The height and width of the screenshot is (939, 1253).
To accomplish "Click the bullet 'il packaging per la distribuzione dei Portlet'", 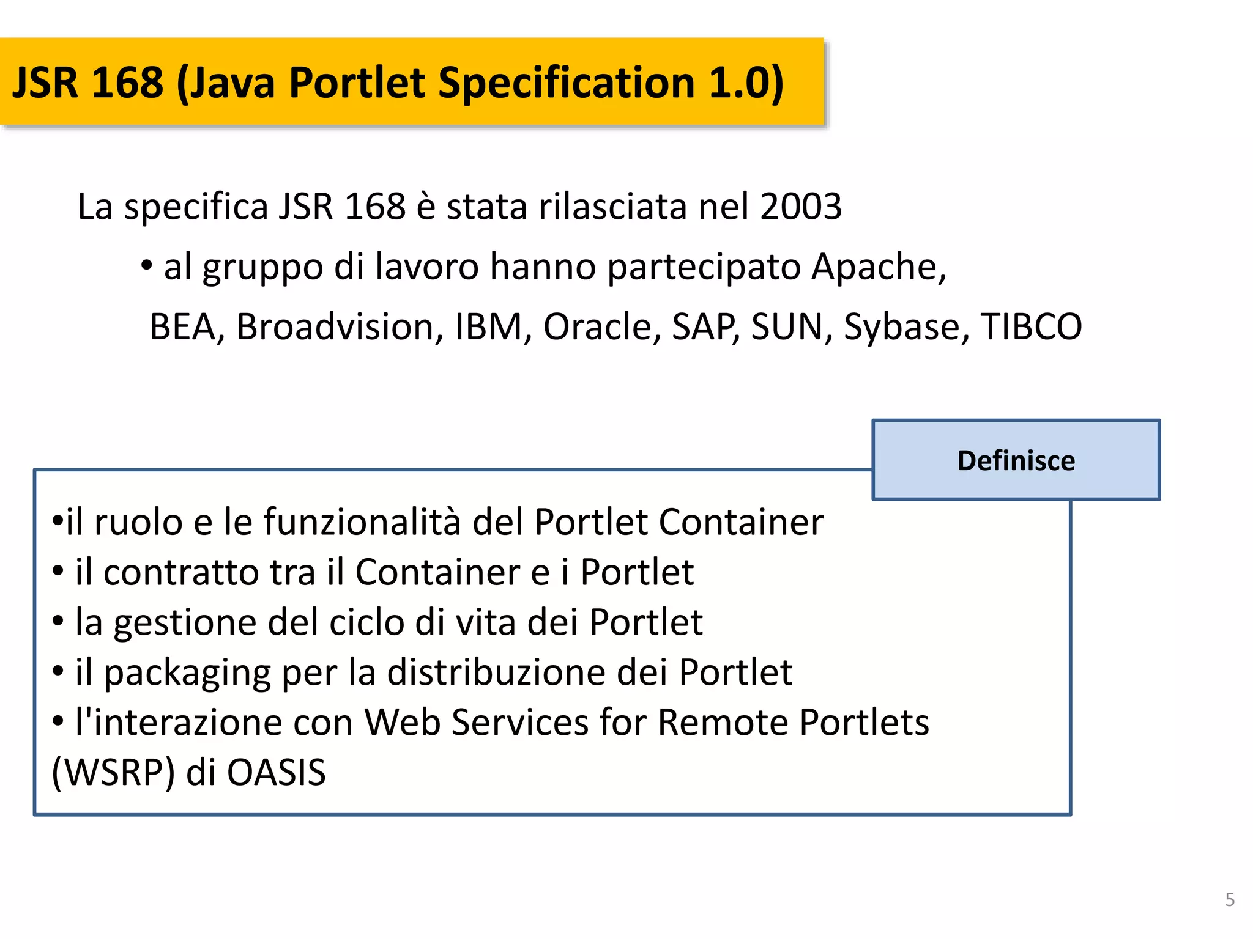I will click(x=422, y=673).
